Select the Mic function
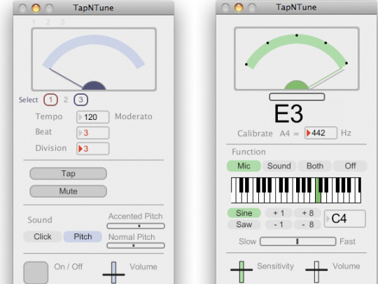 point(244,166)
